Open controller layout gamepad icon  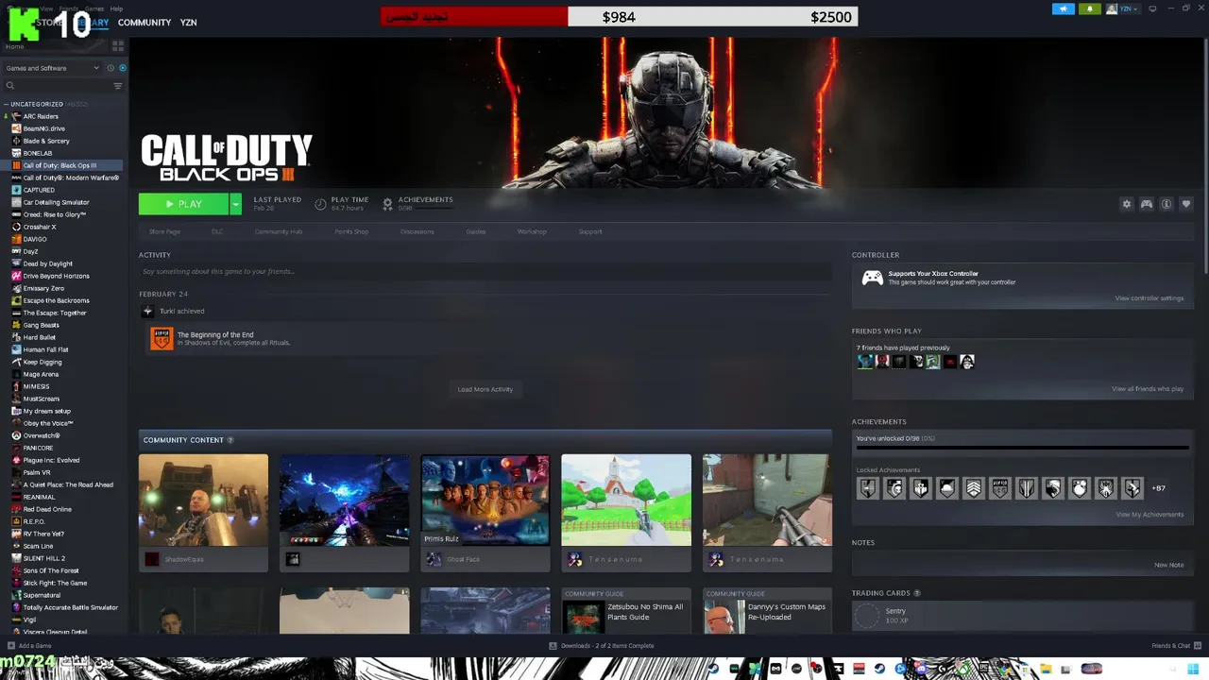coord(1147,204)
